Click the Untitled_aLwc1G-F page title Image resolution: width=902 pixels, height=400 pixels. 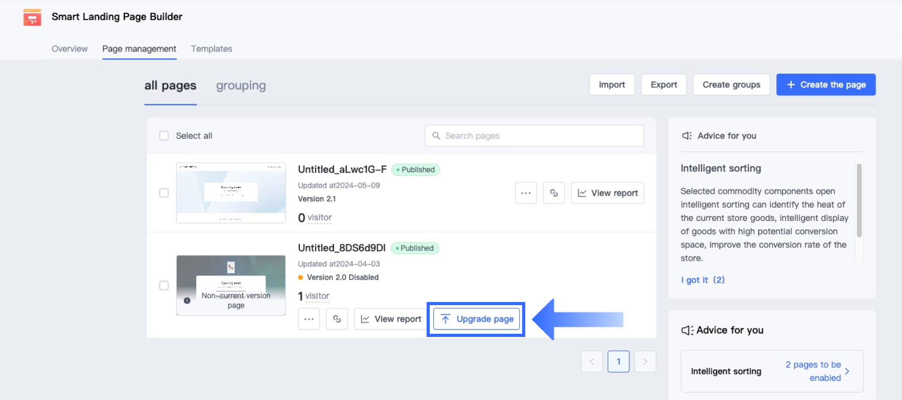click(x=342, y=170)
